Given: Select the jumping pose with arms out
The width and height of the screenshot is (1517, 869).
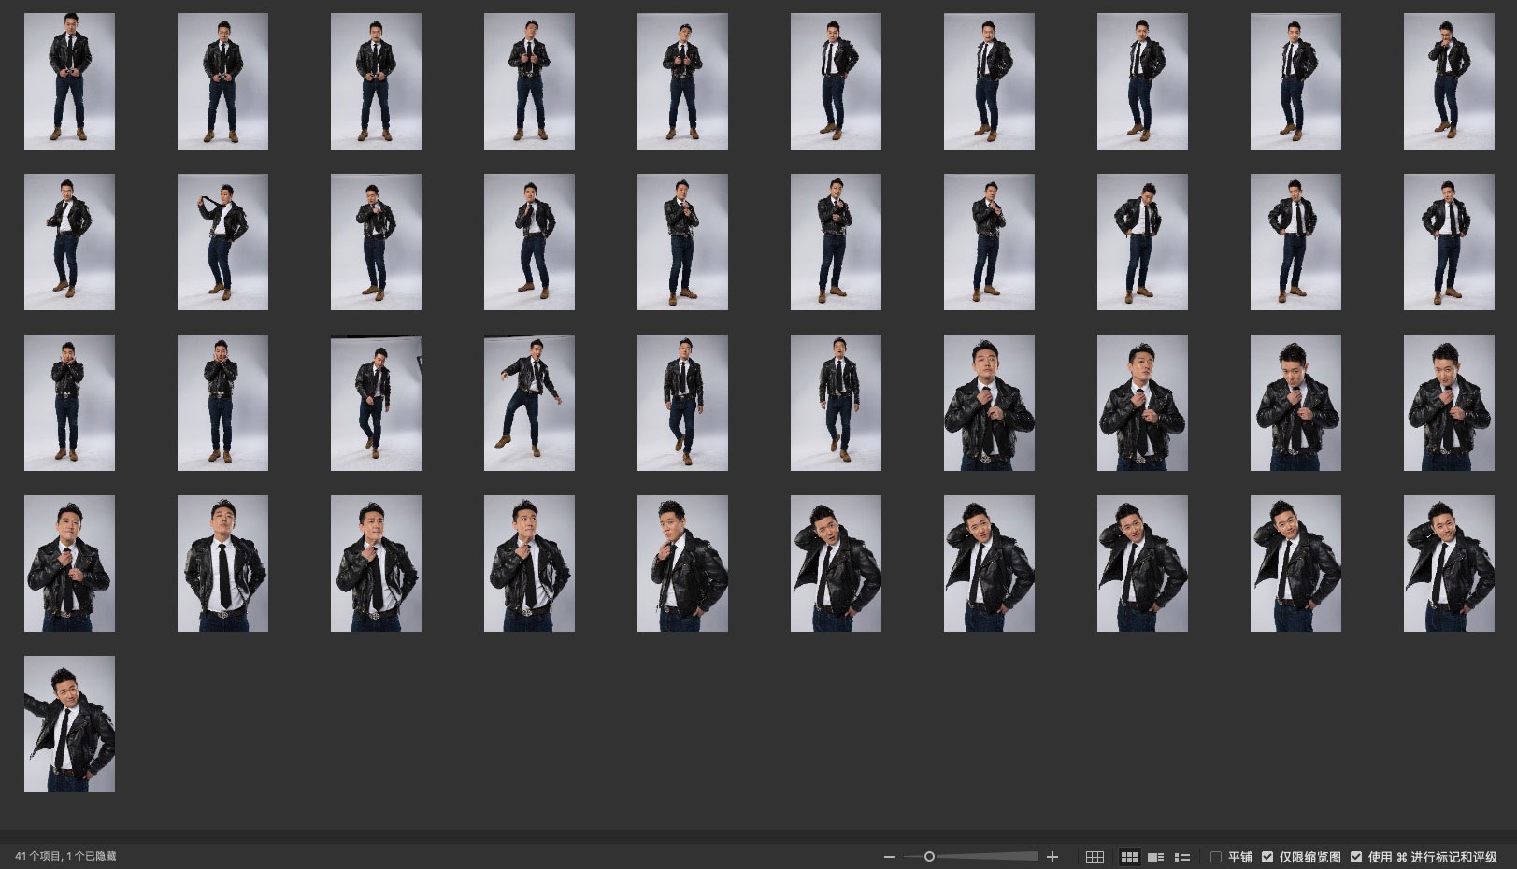Looking at the screenshot, I should (x=529, y=403).
